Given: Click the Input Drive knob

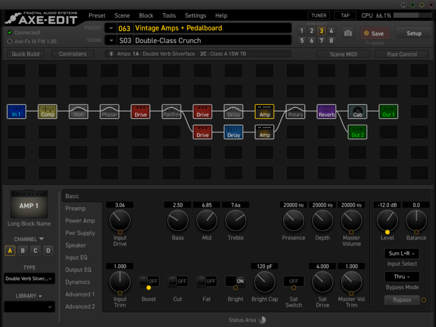Looking at the screenshot, I should point(120,220).
